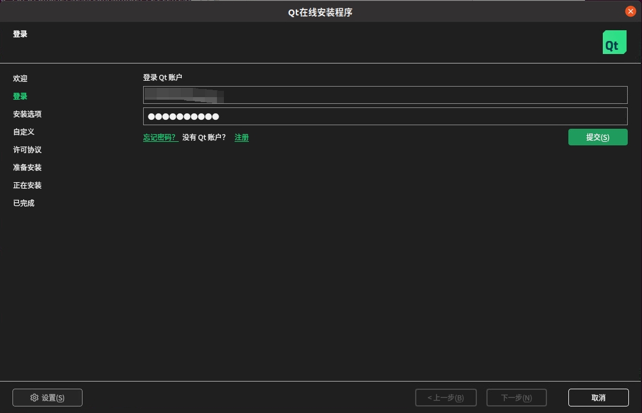The width and height of the screenshot is (642, 413).
Task: Focus the Qt account email field
Action: [385, 95]
